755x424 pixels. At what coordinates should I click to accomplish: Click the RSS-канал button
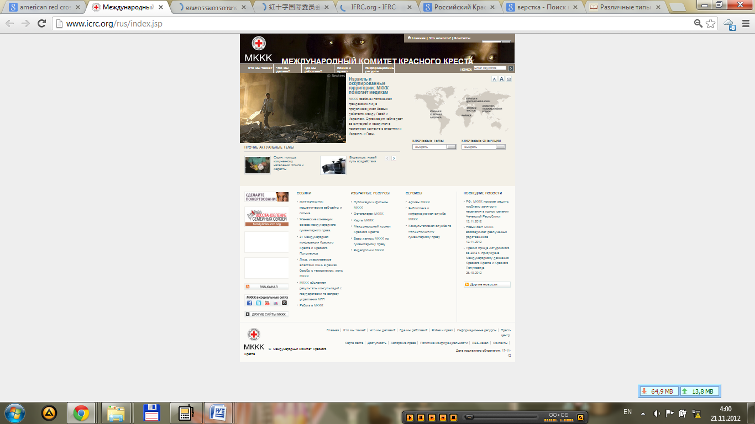tap(266, 287)
